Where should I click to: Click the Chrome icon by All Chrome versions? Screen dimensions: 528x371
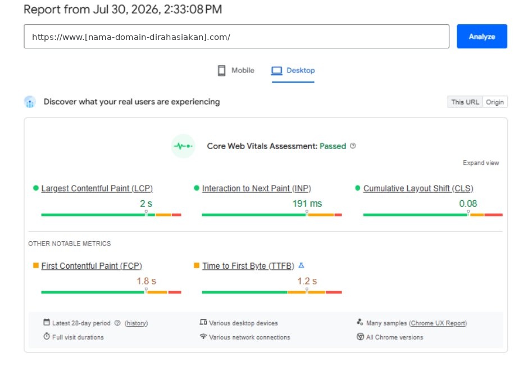(x=360, y=337)
